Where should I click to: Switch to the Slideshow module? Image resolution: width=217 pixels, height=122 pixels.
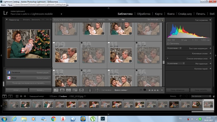[185, 14]
